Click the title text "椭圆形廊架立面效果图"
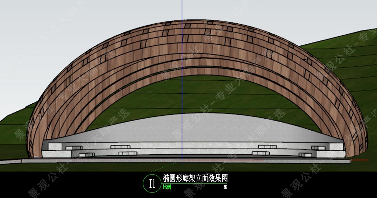The height and width of the screenshot is (198, 377). tap(195, 178)
